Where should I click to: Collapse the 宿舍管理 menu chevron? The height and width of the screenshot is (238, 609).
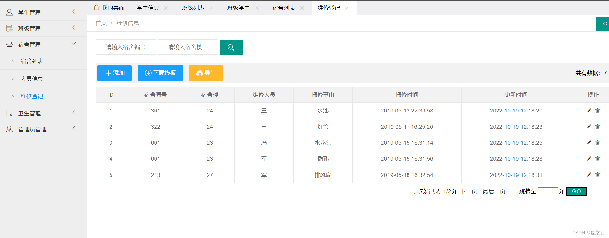[x=74, y=43]
